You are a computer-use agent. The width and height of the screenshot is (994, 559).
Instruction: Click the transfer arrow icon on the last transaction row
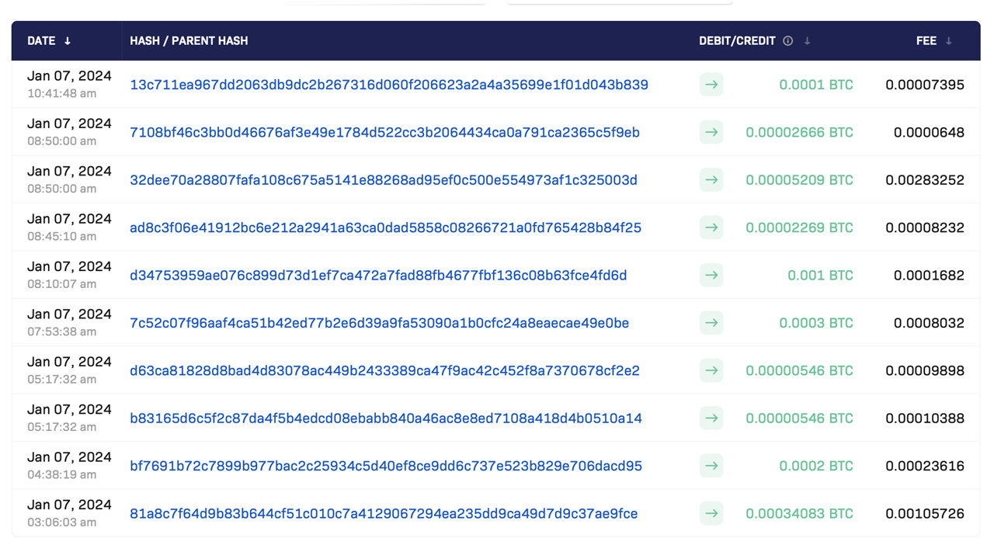click(711, 513)
